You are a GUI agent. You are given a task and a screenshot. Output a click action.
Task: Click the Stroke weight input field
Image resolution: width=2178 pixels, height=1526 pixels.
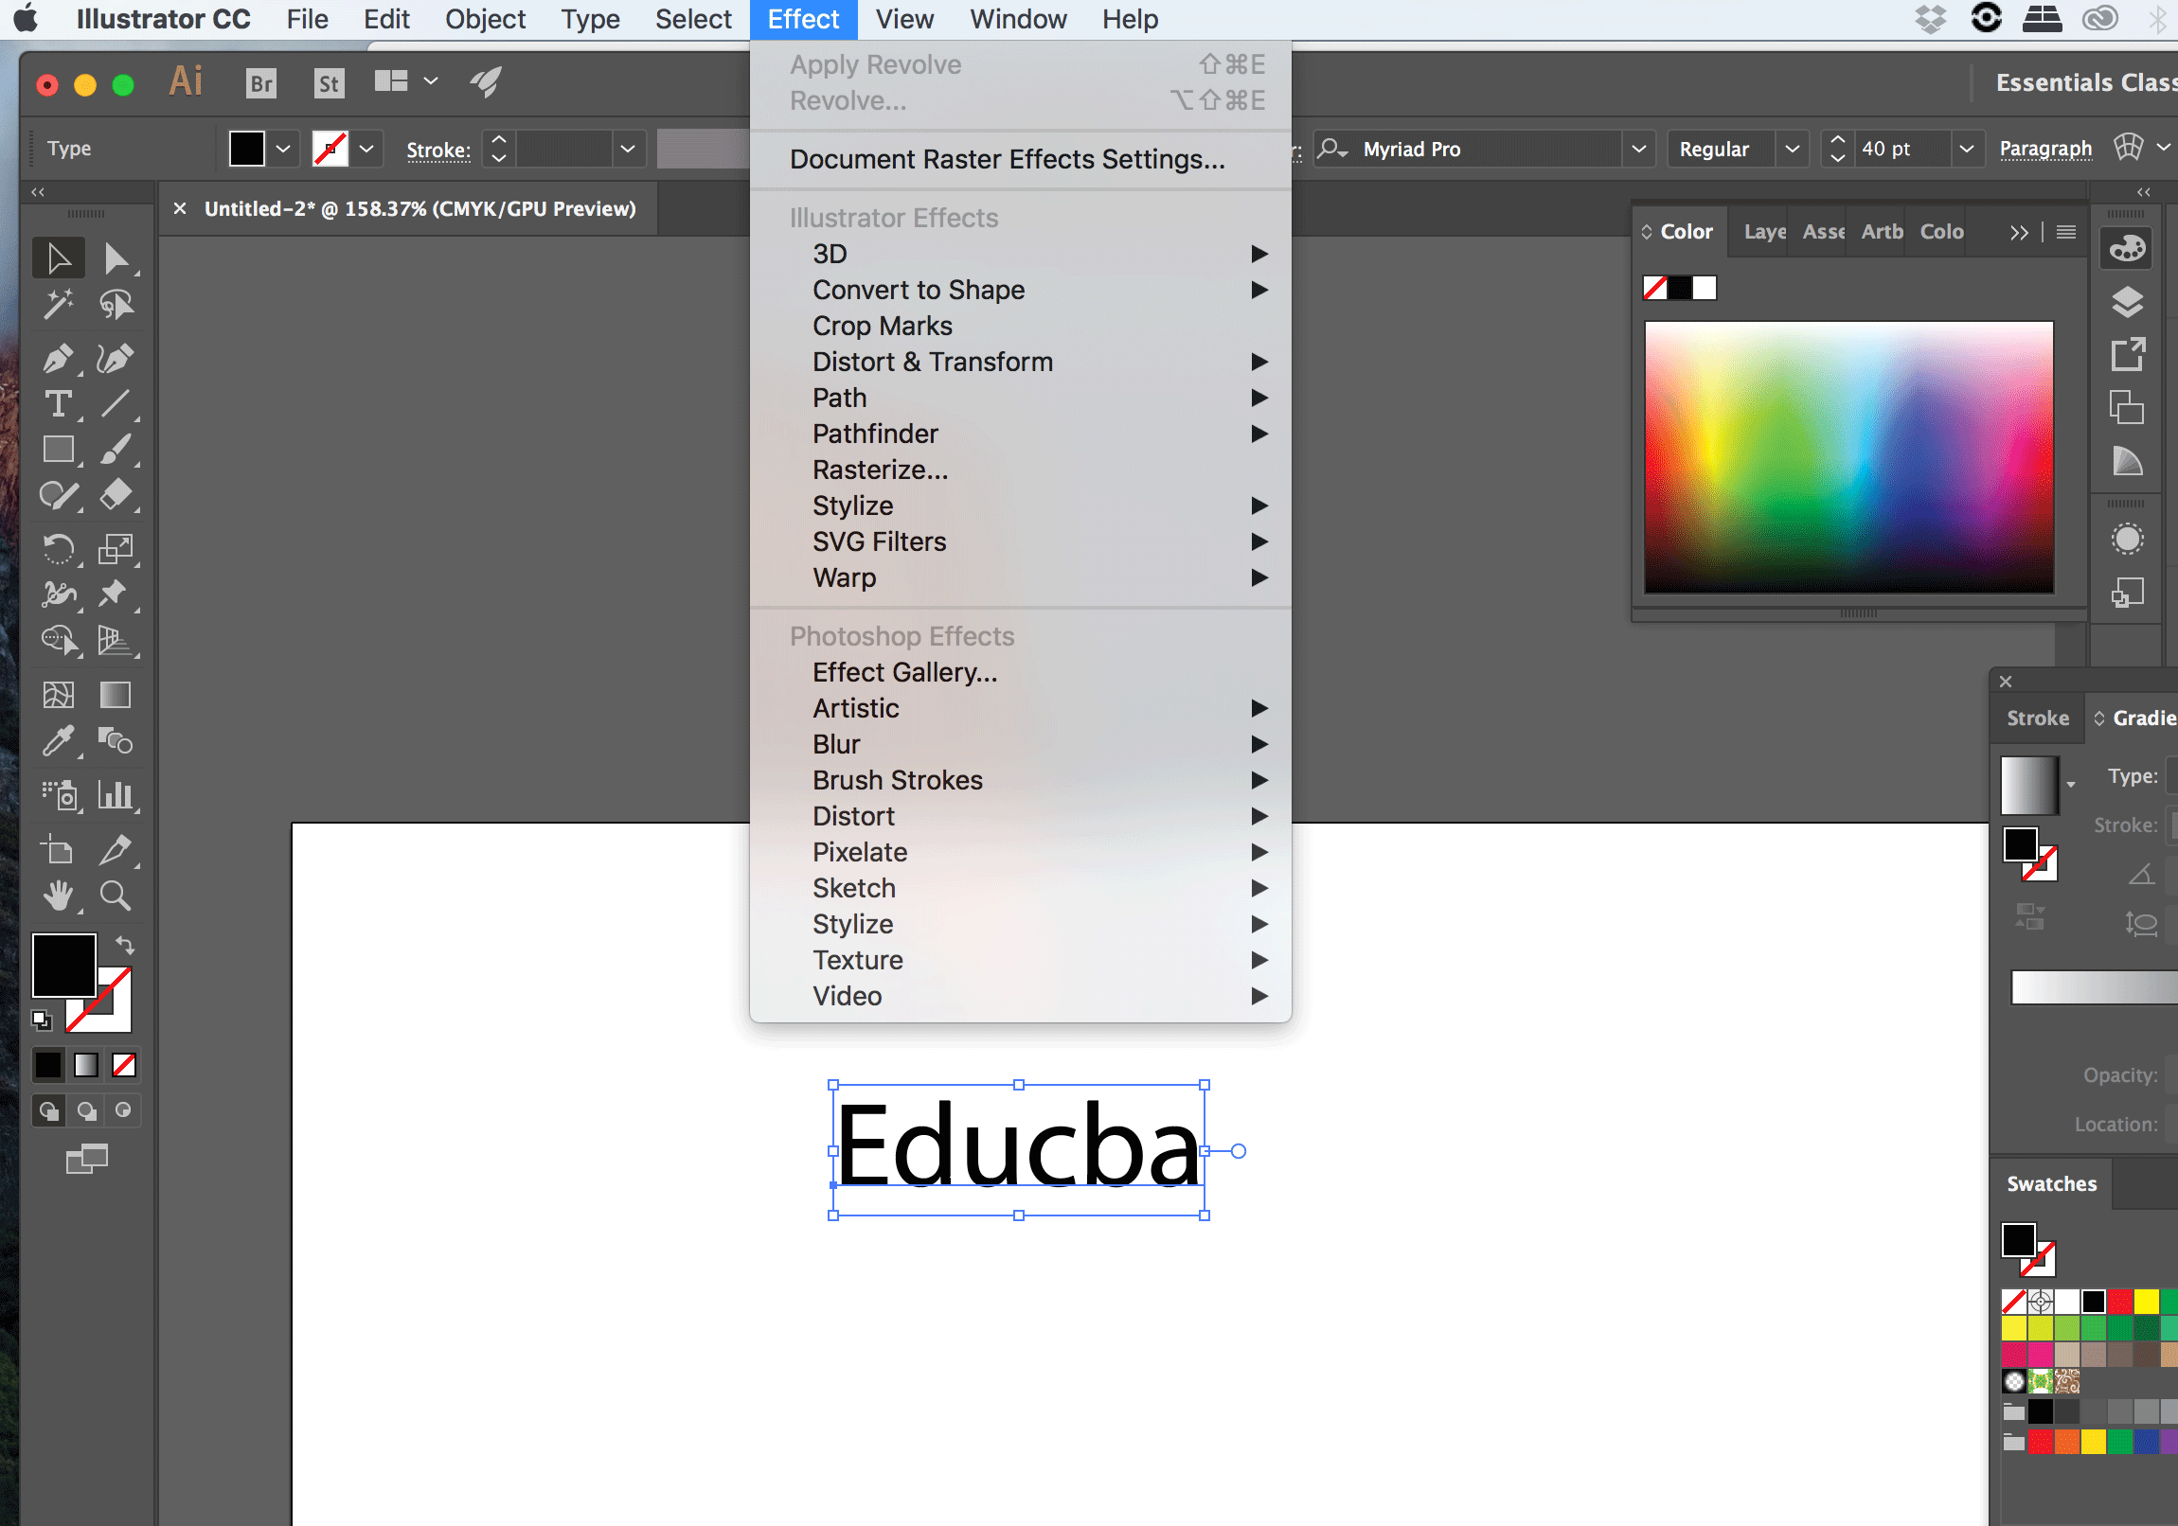click(565, 149)
